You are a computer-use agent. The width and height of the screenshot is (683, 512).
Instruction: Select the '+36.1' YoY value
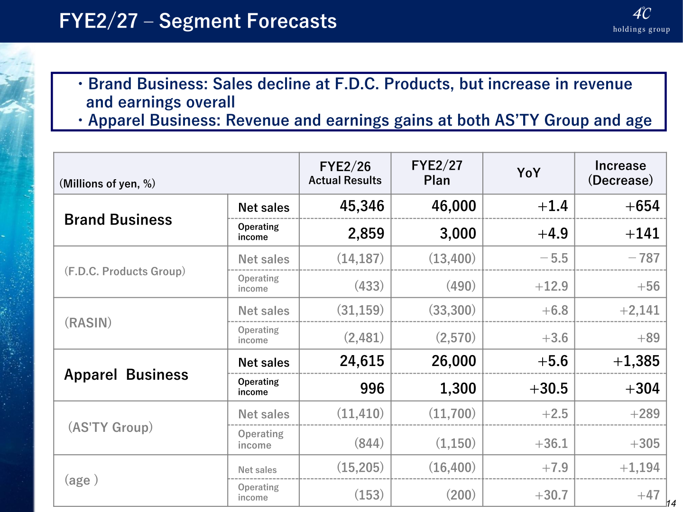click(x=551, y=444)
